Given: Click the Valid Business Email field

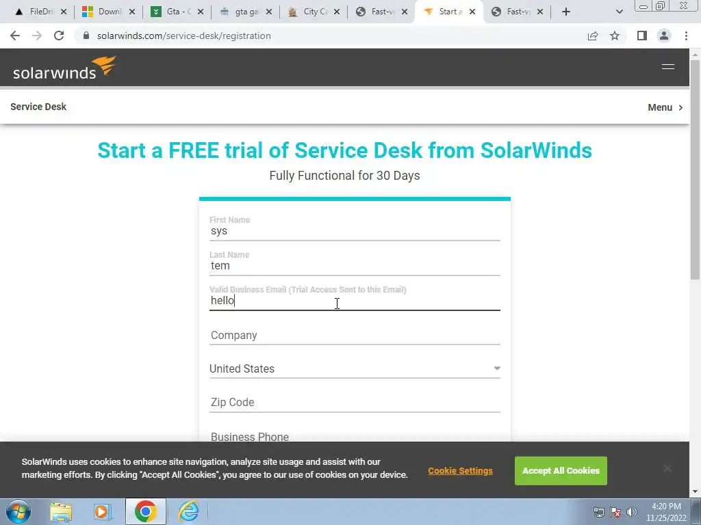Looking at the screenshot, I should coord(355,301).
